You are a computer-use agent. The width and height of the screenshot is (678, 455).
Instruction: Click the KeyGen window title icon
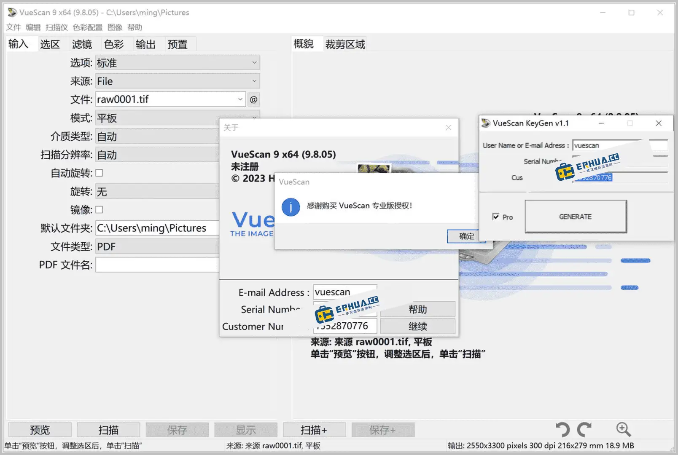486,123
